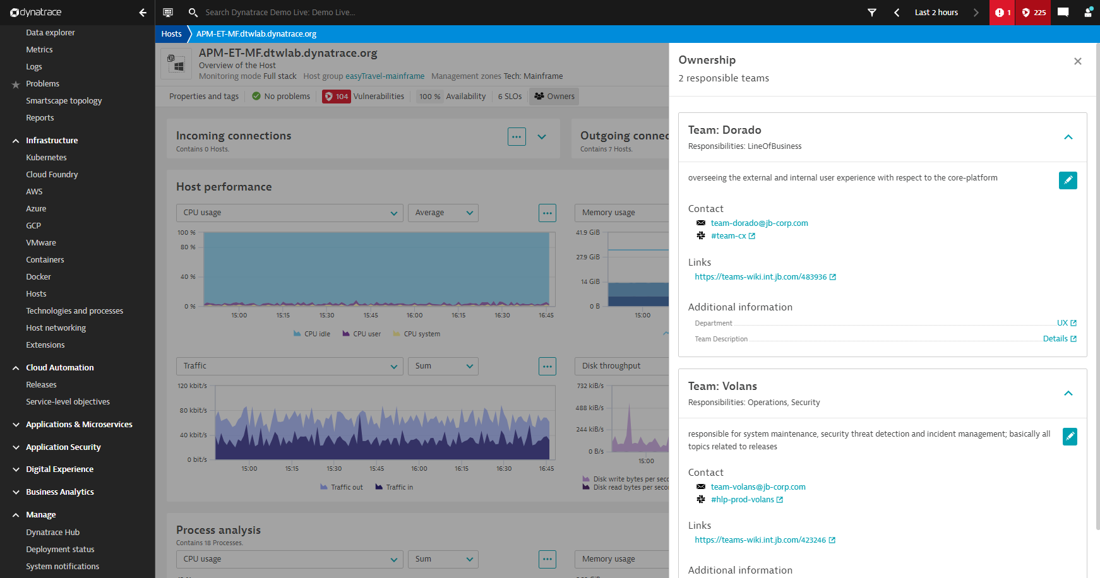1100x578 pixels.
Task: Collapse the Team: Volans card
Action: click(1068, 393)
